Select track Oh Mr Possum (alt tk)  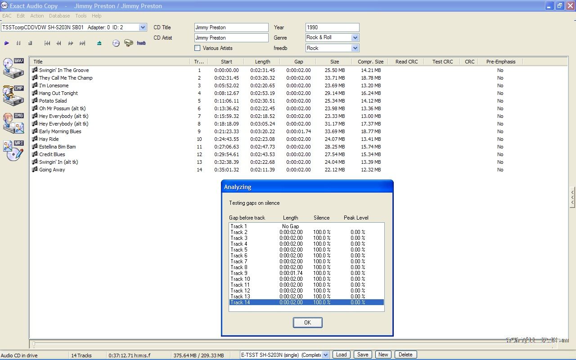pos(62,108)
